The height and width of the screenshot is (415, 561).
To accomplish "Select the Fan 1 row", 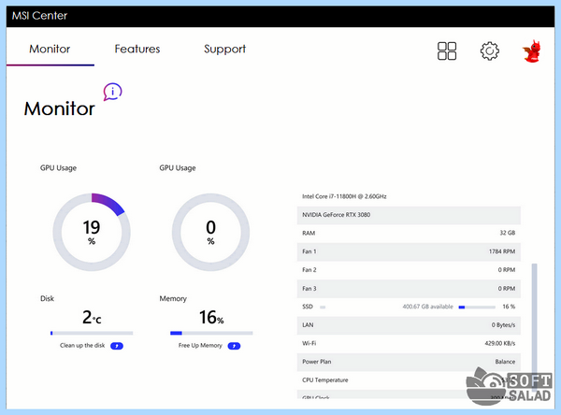I will pyautogui.click(x=409, y=251).
